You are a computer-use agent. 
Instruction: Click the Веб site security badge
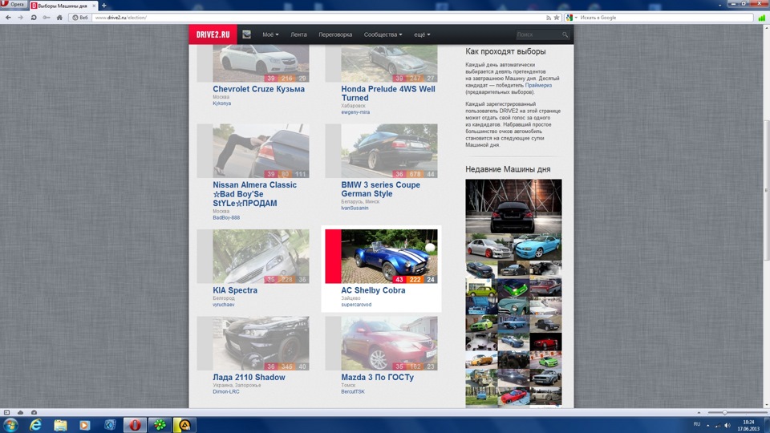[x=80, y=17]
